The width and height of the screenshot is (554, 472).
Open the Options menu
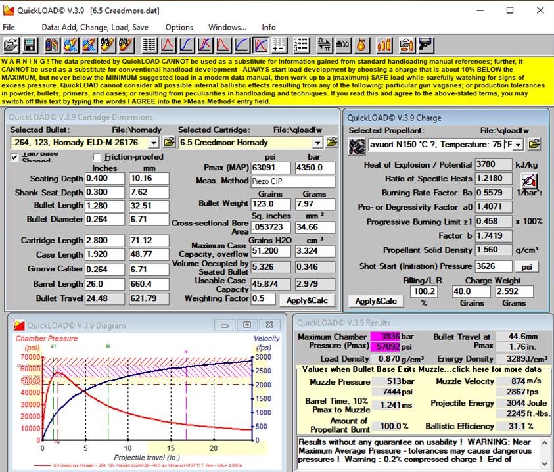[x=179, y=27]
